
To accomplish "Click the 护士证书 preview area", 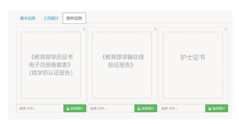I will tap(193, 65).
